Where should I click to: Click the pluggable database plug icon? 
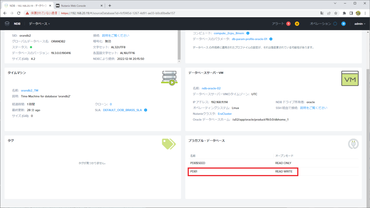353,144
